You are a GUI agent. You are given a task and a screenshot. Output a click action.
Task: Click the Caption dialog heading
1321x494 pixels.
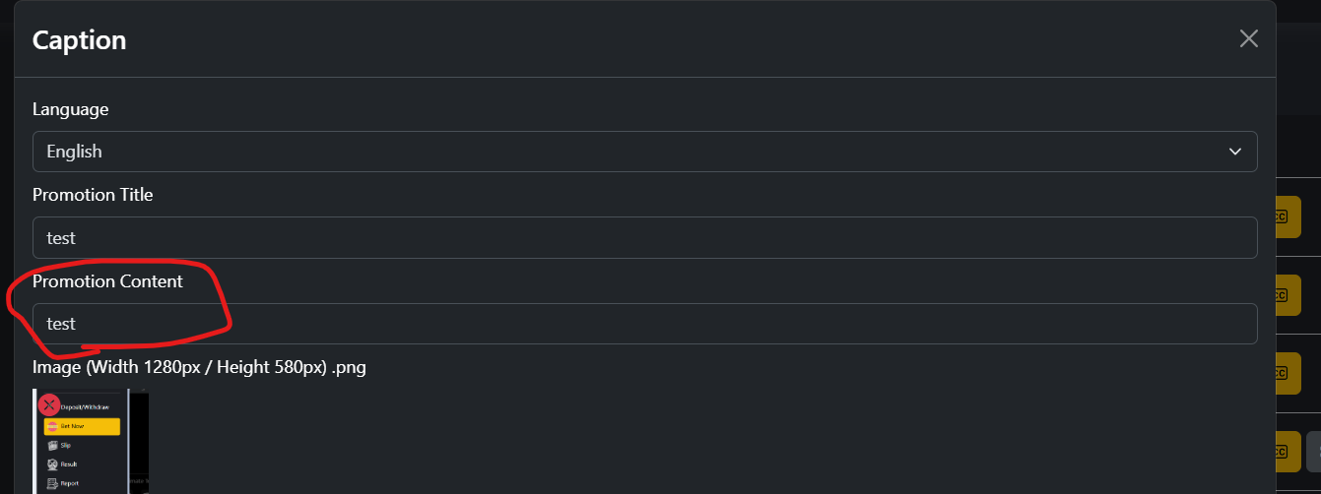(x=79, y=40)
